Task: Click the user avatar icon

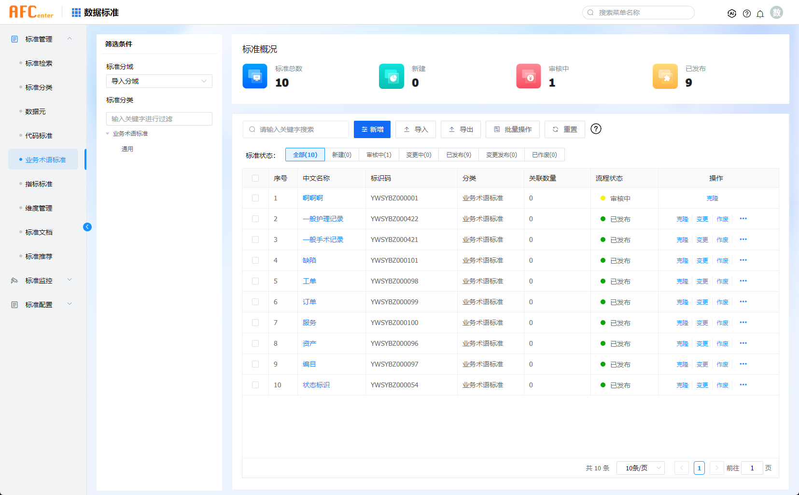Action: [776, 13]
